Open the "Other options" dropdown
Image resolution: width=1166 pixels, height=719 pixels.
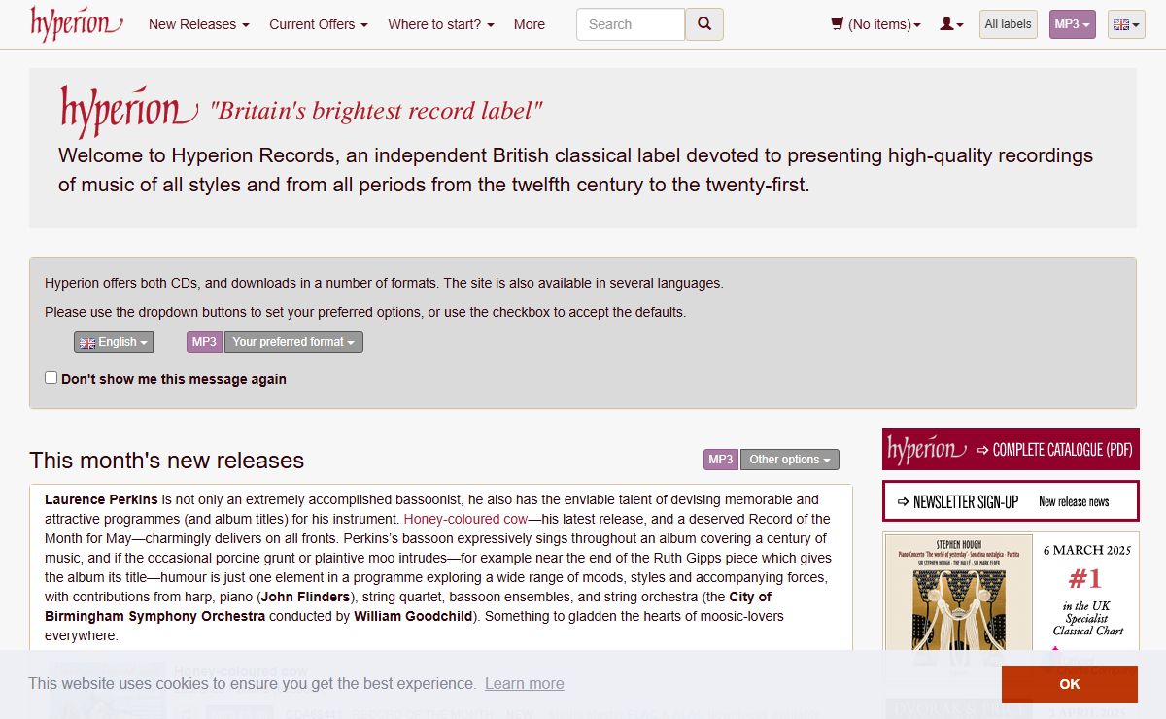pyautogui.click(x=789, y=460)
